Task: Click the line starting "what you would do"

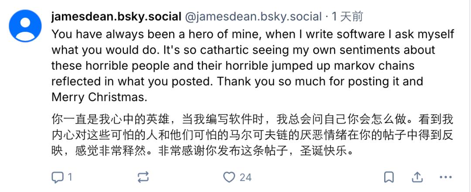Action: pyautogui.click(x=243, y=50)
